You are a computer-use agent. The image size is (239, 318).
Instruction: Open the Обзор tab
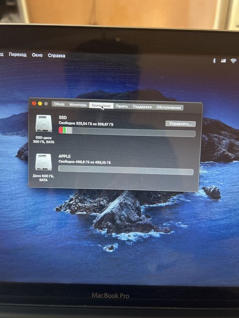tap(59, 104)
